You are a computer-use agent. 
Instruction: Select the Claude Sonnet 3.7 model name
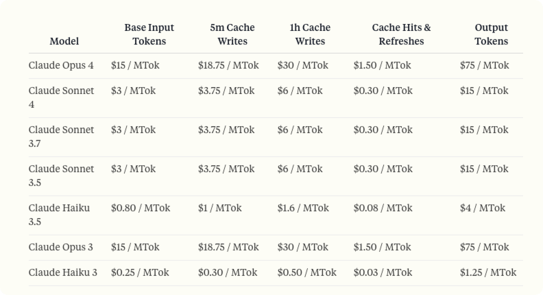pos(61,137)
